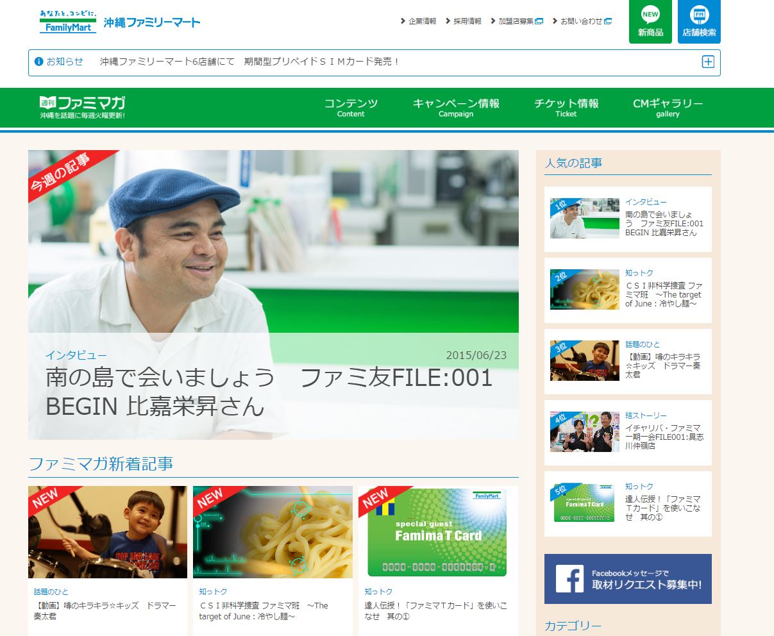Go to 企業情報 link
Viewport: 774px width, 636px height.
click(422, 21)
